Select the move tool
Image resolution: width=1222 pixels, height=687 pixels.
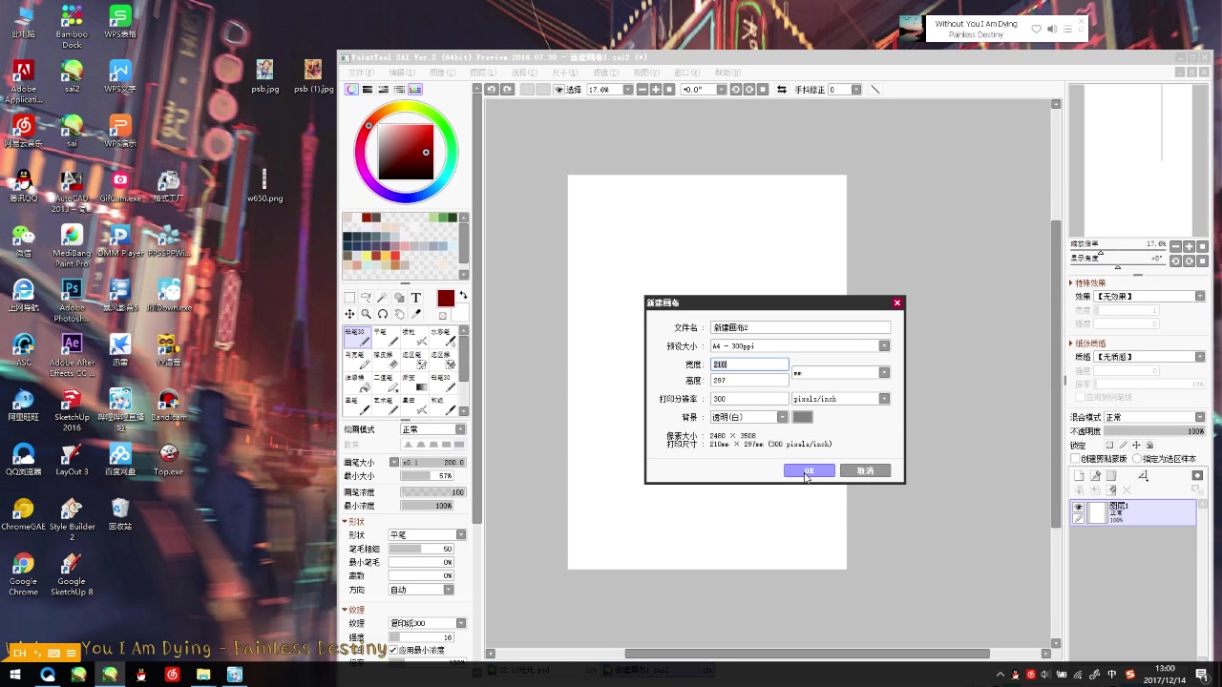349,314
